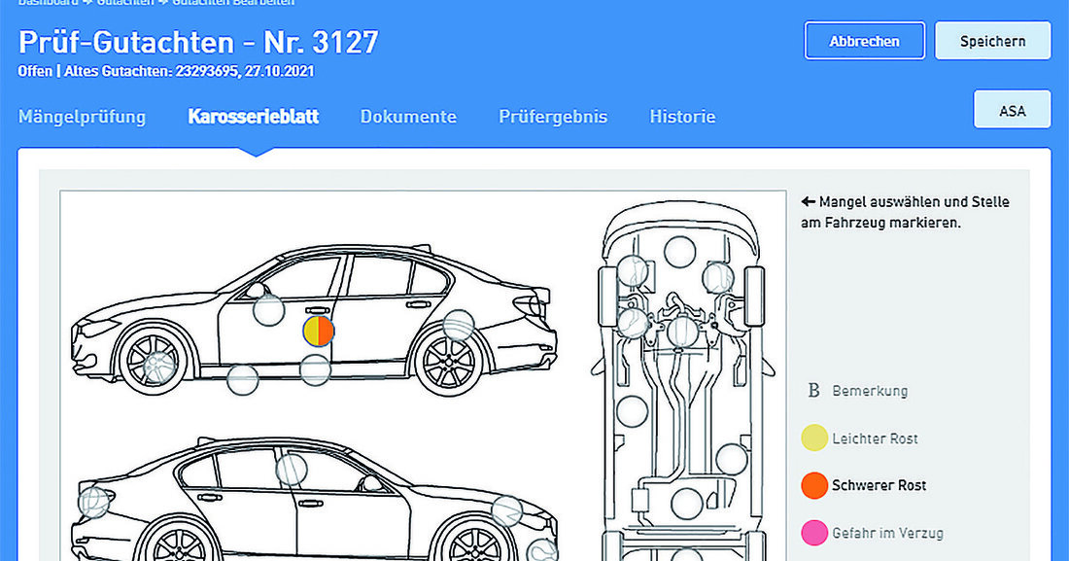
Task: Pick the orange Schwerer Rost swatch
Action: 814,485
